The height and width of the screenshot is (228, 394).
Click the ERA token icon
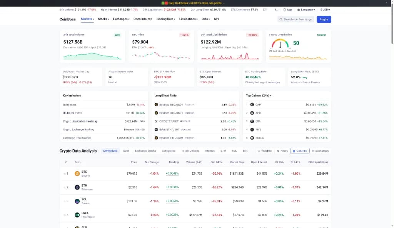(x=252, y=121)
